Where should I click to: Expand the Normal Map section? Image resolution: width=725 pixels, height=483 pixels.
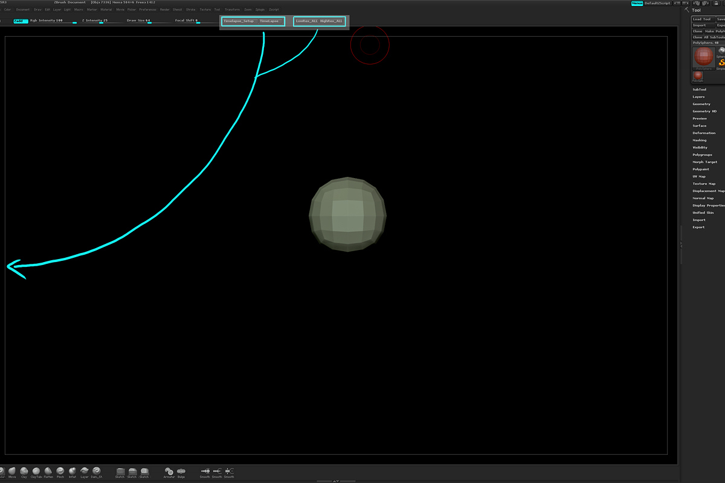703,198
